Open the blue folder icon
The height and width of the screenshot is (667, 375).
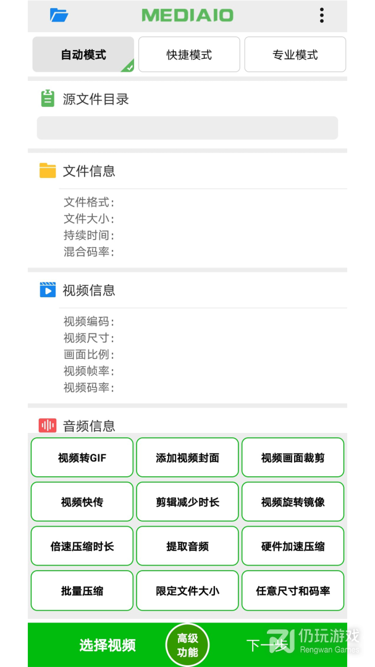click(59, 15)
